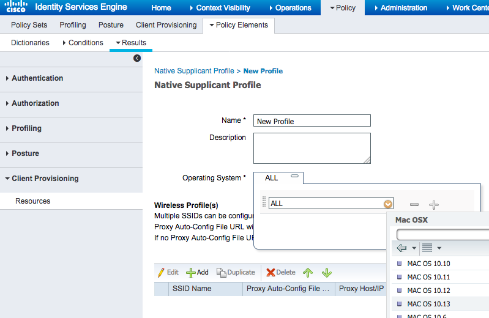Switch to the Policy Sets tab
The image size is (489, 318).
pyautogui.click(x=29, y=25)
